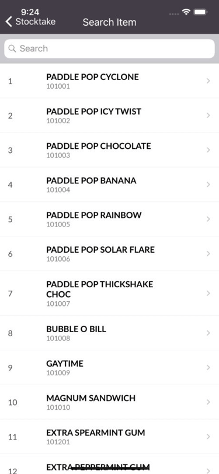Image resolution: width=219 pixels, height=474 pixels.
Task: Open PADDLE POP CYCLONE item
Action: pyautogui.click(x=110, y=81)
